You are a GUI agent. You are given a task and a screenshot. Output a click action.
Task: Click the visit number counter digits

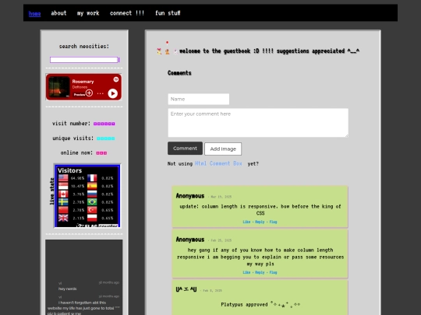point(104,124)
